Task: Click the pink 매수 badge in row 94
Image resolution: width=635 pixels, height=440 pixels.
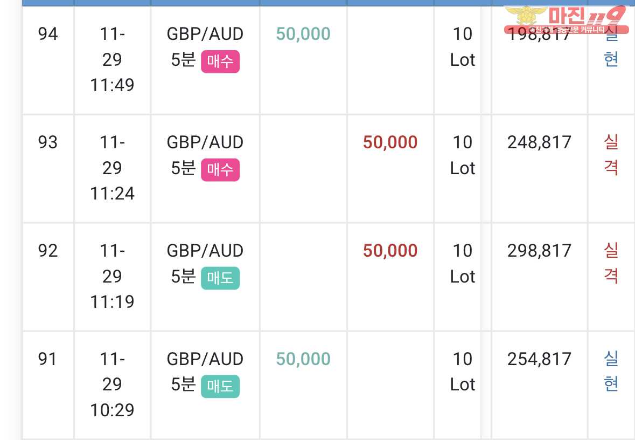Action: tap(220, 61)
